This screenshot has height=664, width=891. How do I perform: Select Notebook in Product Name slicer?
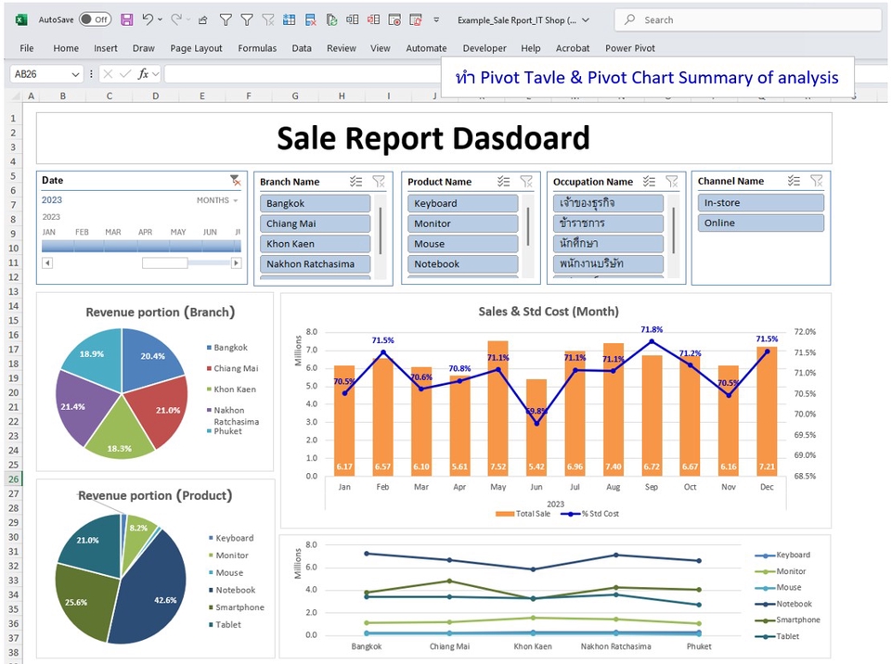tap(462, 264)
